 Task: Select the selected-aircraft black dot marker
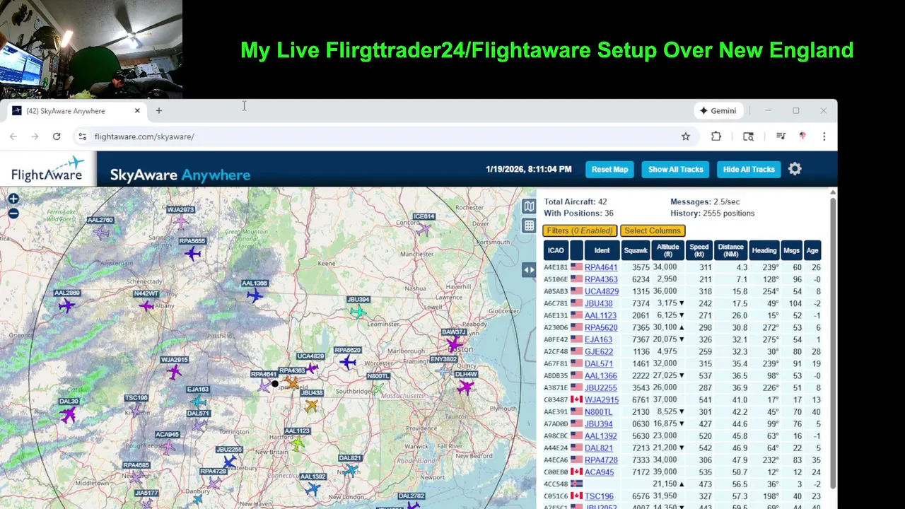pyautogui.click(x=275, y=384)
